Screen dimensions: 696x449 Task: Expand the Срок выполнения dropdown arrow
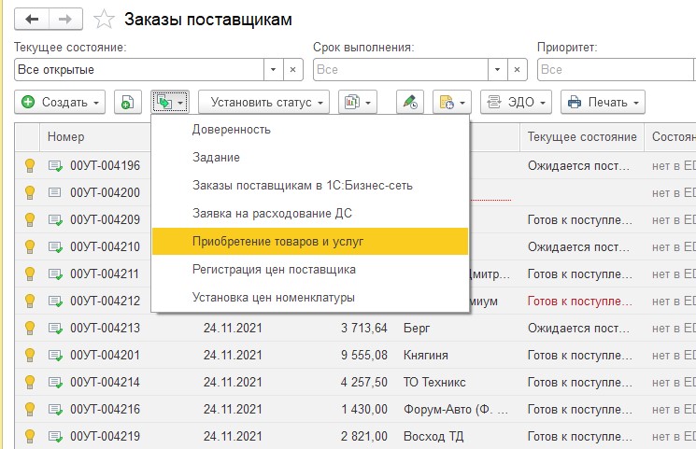pos(497,70)
